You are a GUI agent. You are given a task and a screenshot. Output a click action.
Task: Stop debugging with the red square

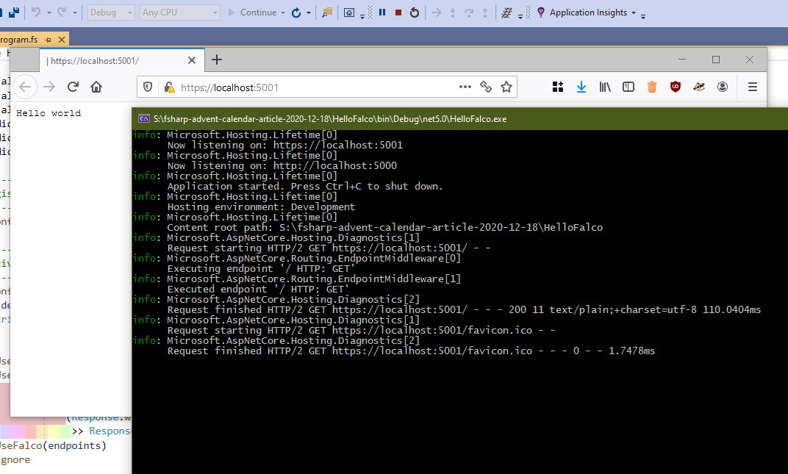pyautogui.click(x=398, y=12)
